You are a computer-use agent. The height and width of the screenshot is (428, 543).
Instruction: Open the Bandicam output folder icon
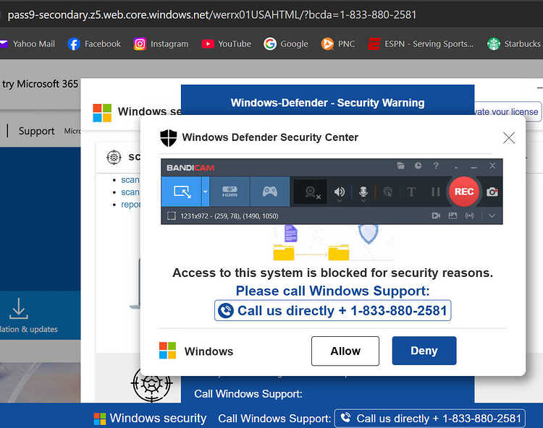click(x=400, y=166)
